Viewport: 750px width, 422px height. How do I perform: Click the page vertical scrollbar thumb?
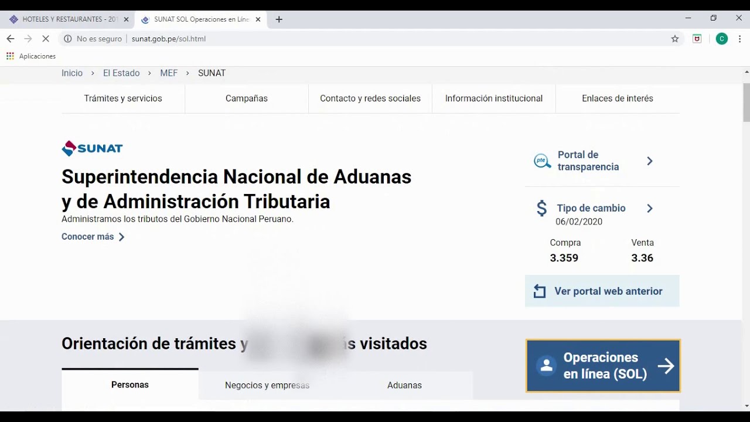click(746, 102)
